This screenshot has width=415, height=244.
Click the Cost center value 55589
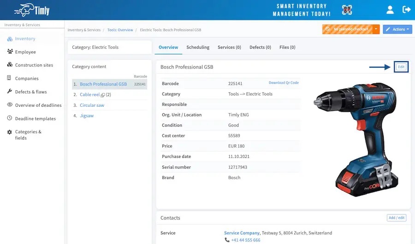234,136
